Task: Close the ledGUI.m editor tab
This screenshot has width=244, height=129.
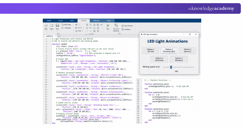Action: pos(55,36)
